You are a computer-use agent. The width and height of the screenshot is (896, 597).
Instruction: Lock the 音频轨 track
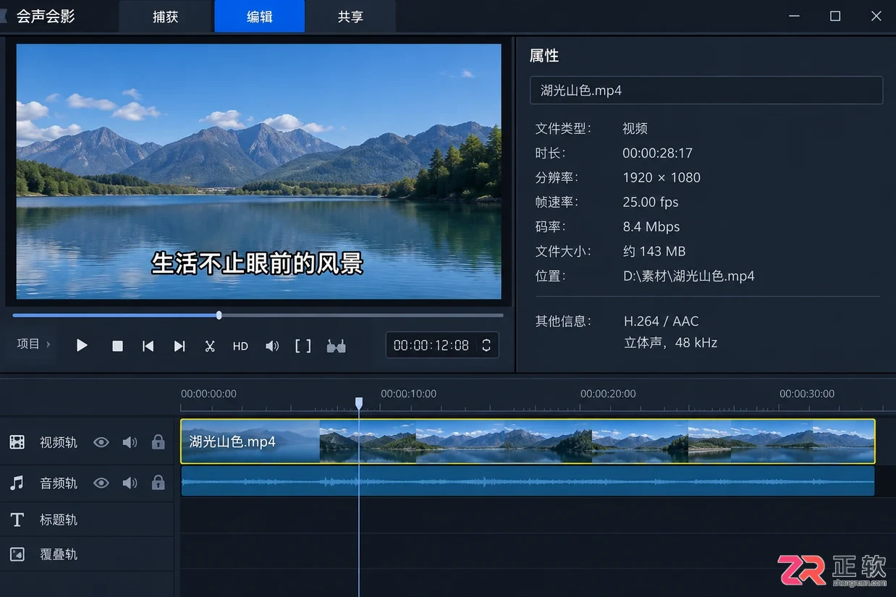point(159,482)
